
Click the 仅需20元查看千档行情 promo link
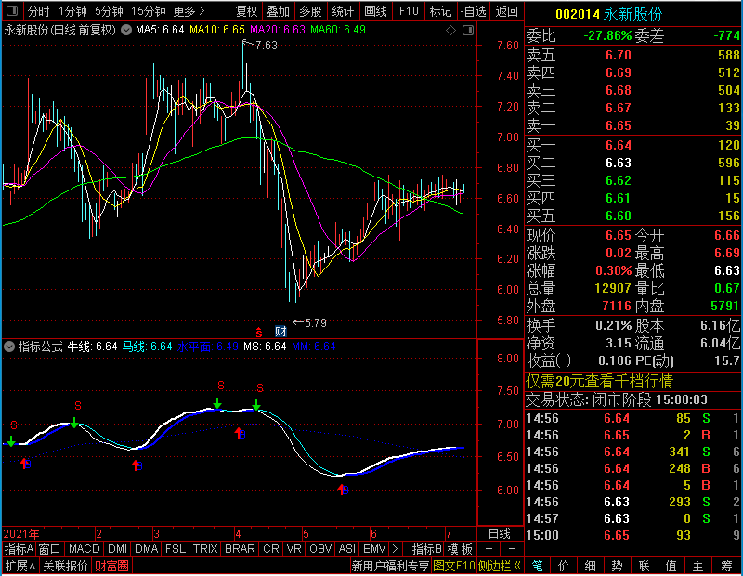[599, 381]
